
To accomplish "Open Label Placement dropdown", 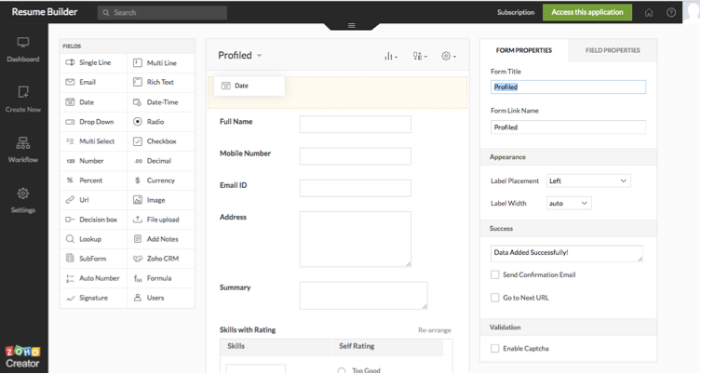I will [588, 181].
